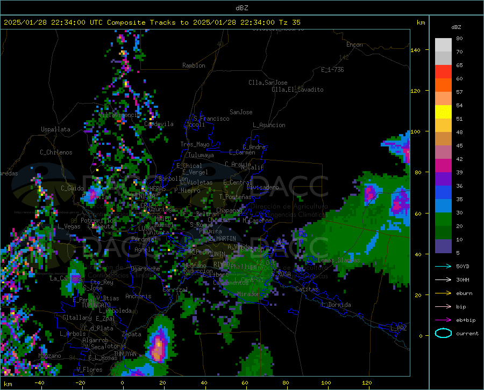Click the yellow 51 dBZ legend swatch

point(443,112)
